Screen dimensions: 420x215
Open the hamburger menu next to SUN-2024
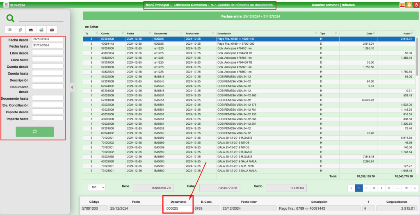6,5
